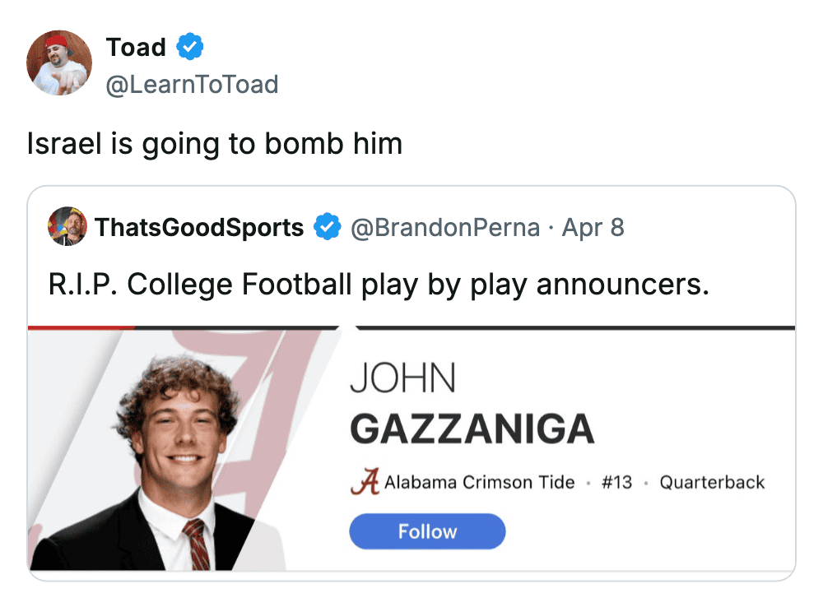Open the Alabama Crimson Tide team label
The height and width of the screenshot is (607, 823).
480,482
